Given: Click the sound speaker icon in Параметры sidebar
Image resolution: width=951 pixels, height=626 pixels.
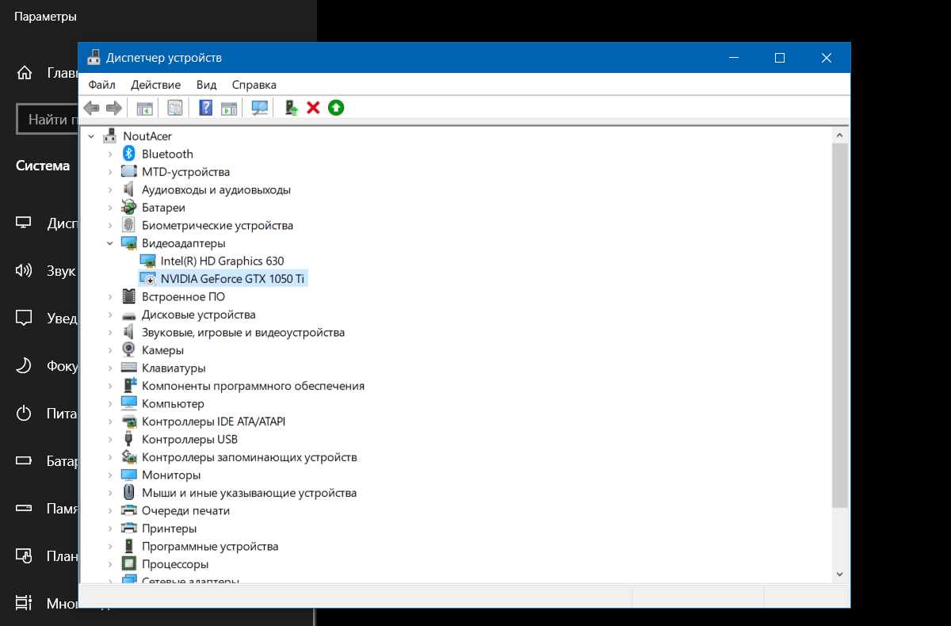Looking at the screenshot, I should click(24, 271).
